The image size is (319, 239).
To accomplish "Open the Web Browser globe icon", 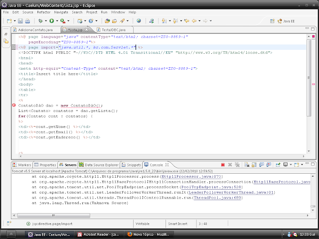I will (x=139, y=21).
